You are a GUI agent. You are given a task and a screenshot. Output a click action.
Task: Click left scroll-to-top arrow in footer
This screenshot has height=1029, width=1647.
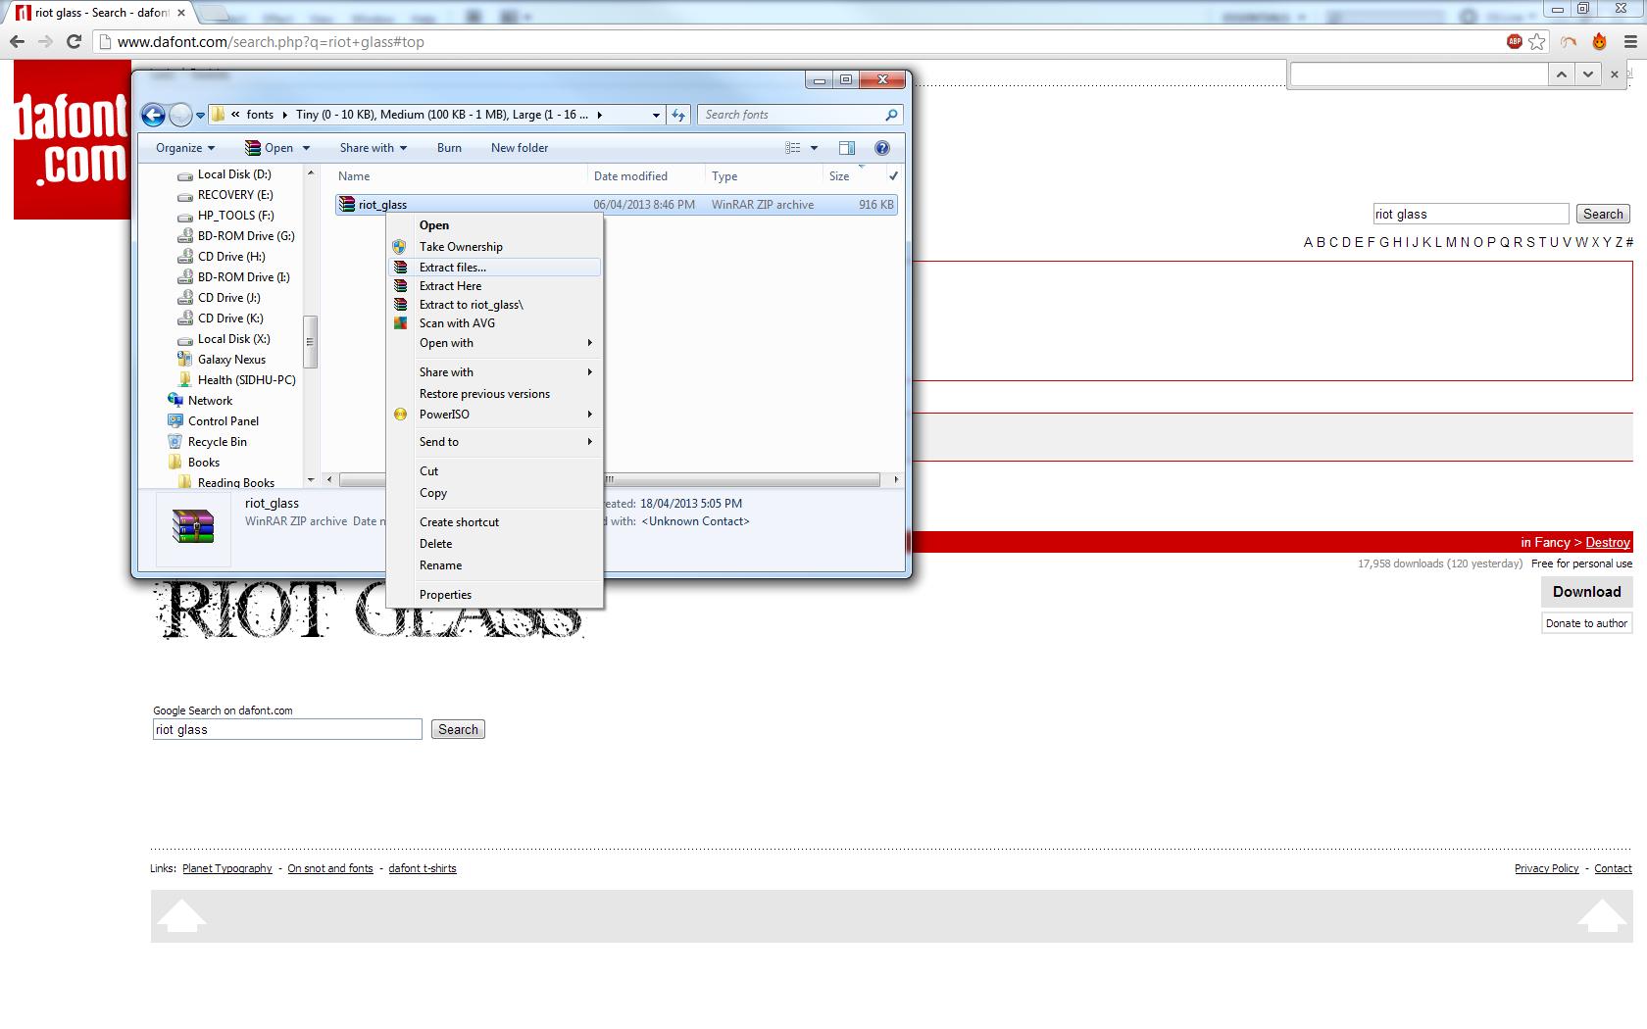(182, 916)
